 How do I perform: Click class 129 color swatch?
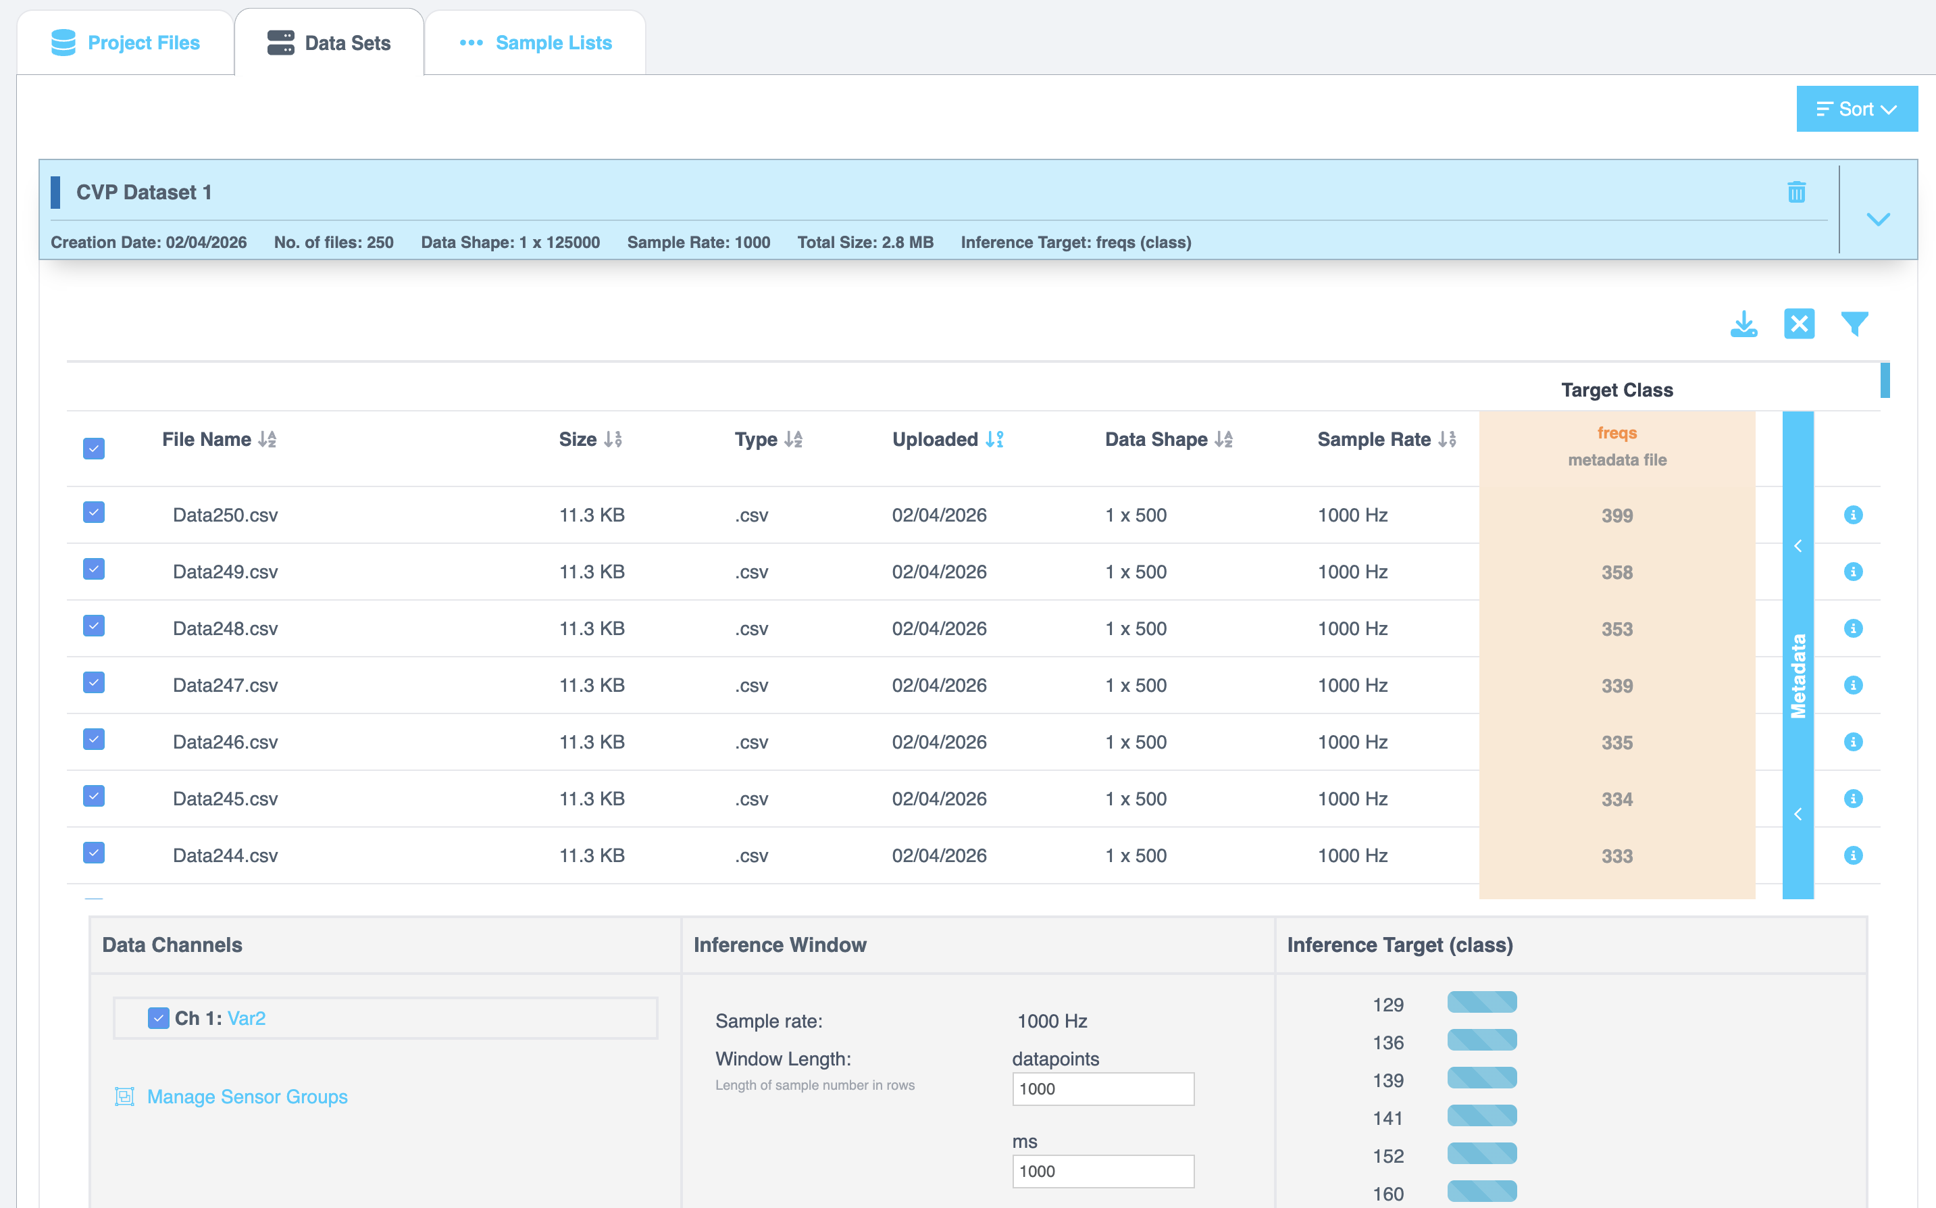point(1481,1002)
